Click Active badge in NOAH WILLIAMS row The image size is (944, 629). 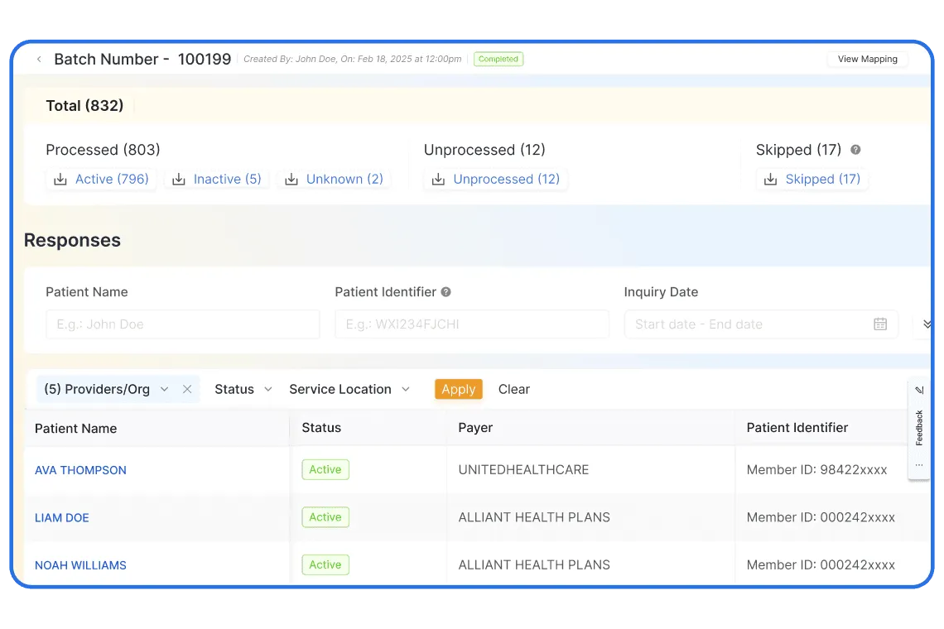(x=325, y=564)
